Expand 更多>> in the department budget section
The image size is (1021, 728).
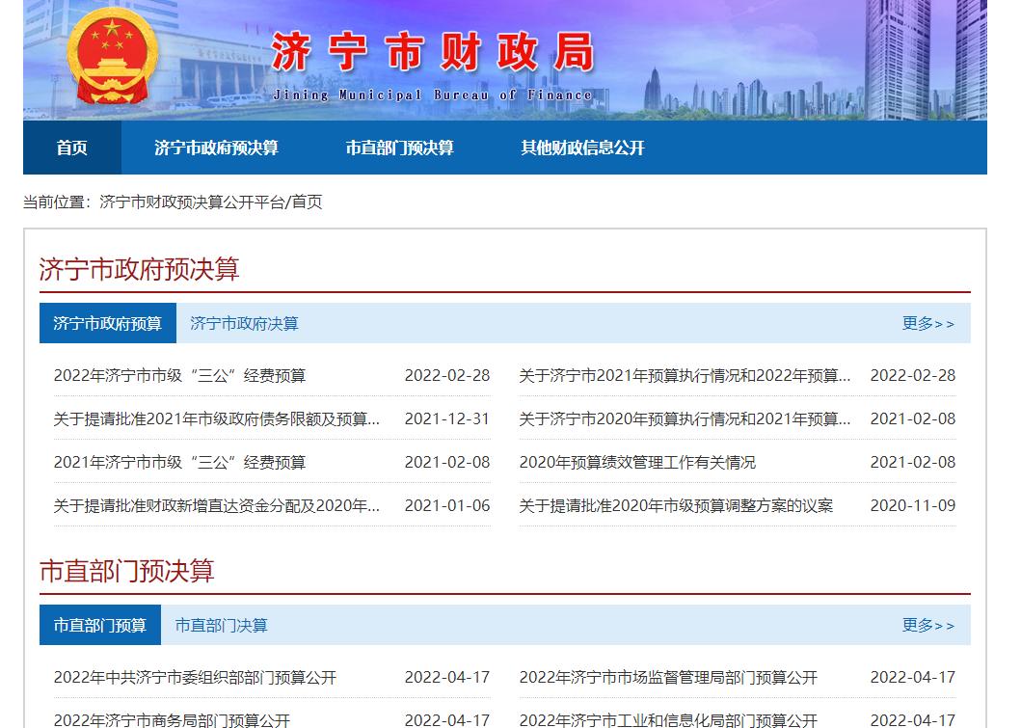pos(927,625)
